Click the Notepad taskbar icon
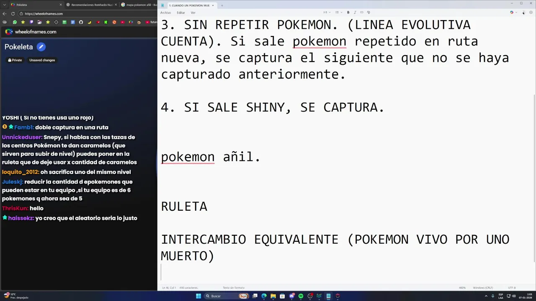This screenshot has height=301, width=536. coord(328,296)
